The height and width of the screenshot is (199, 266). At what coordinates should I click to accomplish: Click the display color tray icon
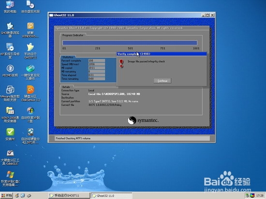[x=252, y=196]
